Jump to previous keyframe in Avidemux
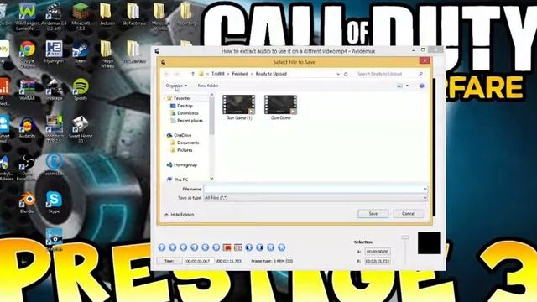Image resolution: width=537 pixels, height=302 pixels. (205, 247)
